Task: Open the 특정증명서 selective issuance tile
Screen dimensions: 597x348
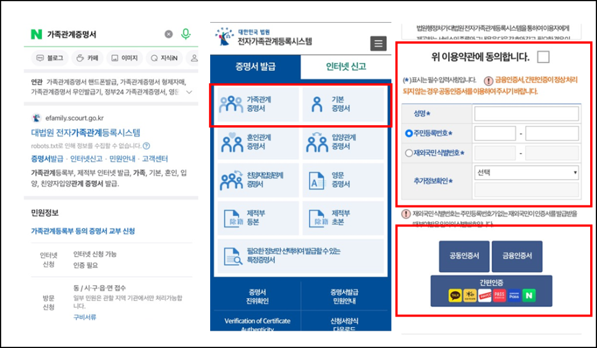Action: pyautogui.click(x=301, y=256)
